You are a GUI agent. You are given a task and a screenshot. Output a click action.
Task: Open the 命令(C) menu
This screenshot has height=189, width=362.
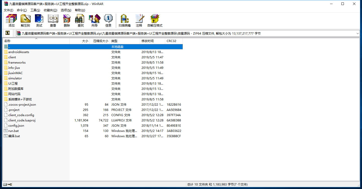[22, 10]
